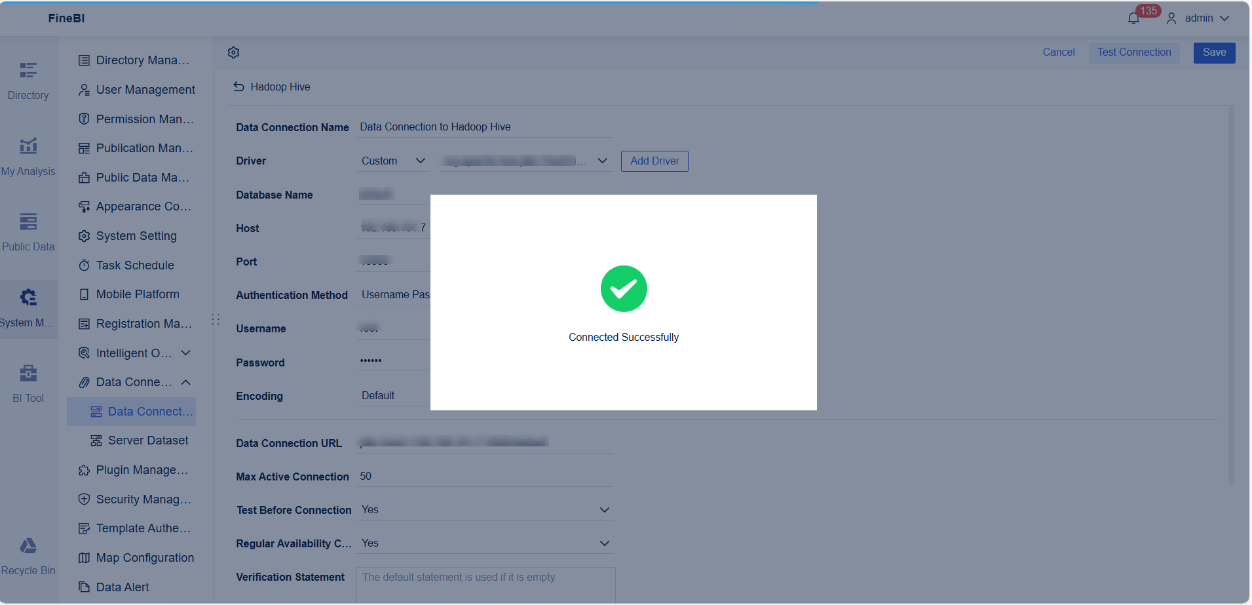Viewport: 1252px width, 605px height.
Task: Open the Public Data section
Action: tap(28, 233)
